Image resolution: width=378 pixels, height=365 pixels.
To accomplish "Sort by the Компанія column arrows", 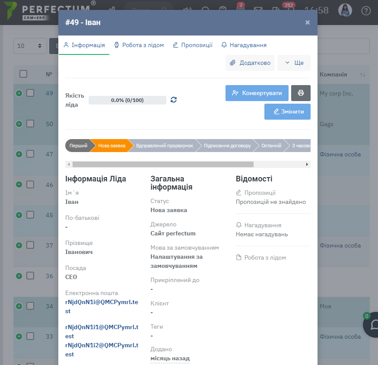I will [362, 75].
